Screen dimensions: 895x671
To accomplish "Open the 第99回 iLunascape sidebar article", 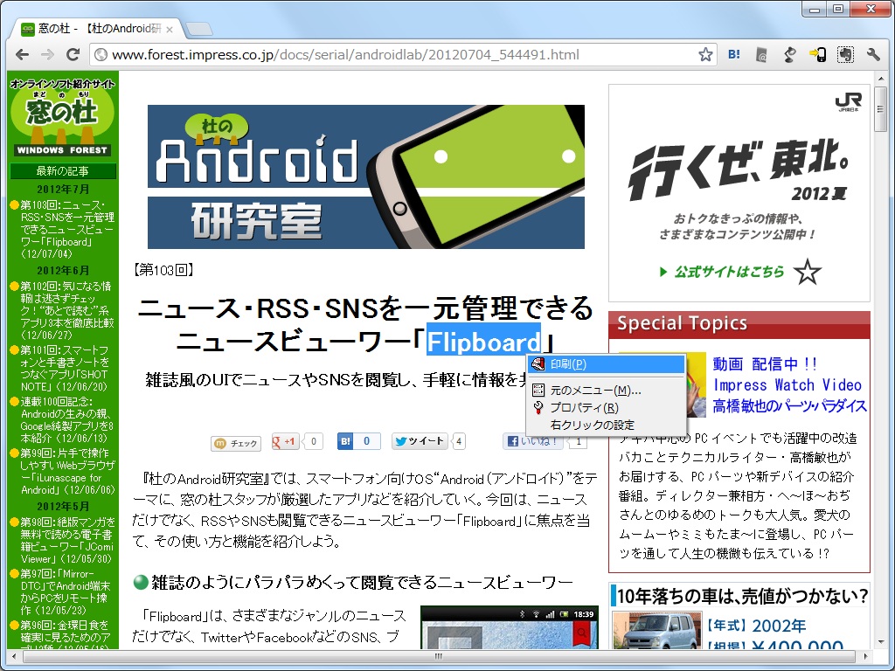I will tap(67, 471).
